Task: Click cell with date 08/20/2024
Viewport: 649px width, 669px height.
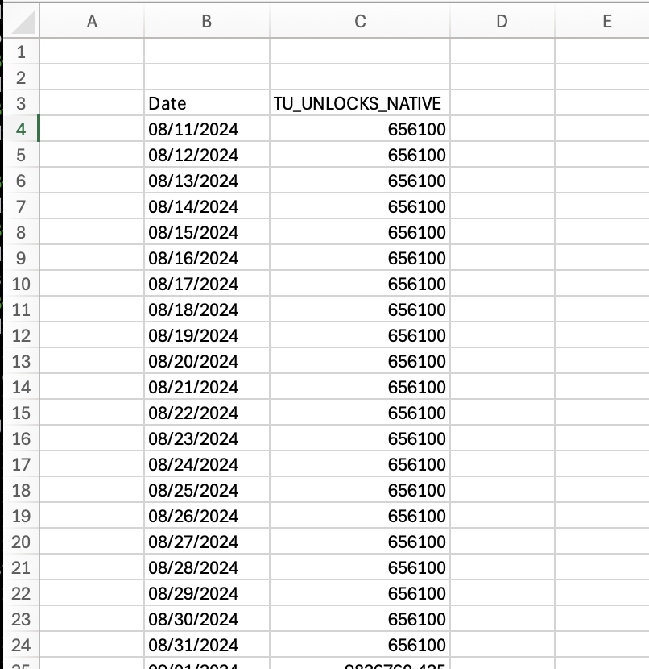Action: pos(207,361)
